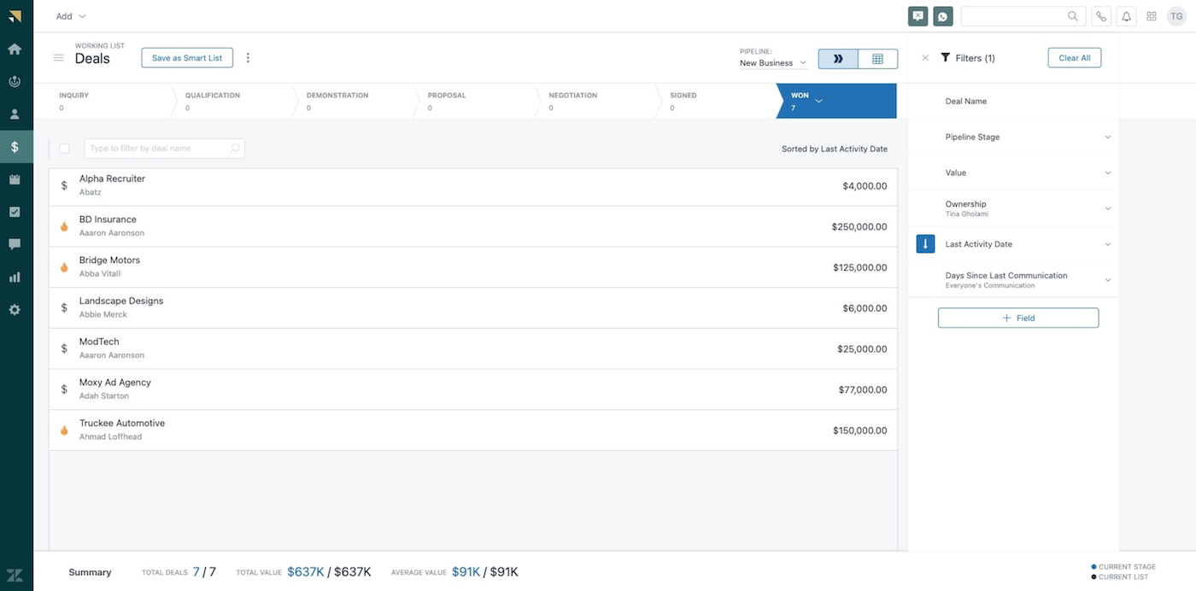1196x591 pixels.
Task: Open the Home icon in sidebar
Action: point(15,49)
